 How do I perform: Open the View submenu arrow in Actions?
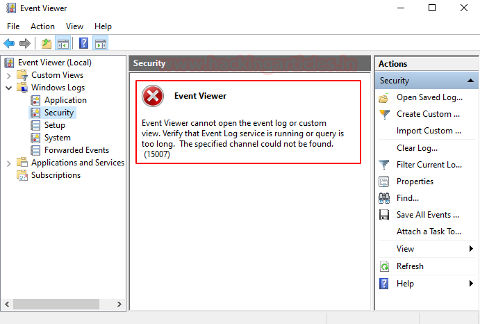[x=471, y=249]
